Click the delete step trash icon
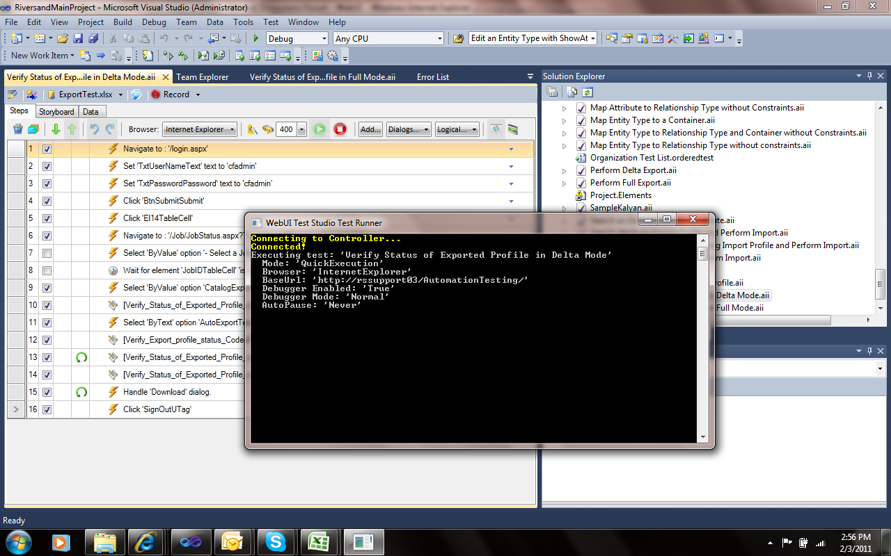891x556 pixels. 18,129
